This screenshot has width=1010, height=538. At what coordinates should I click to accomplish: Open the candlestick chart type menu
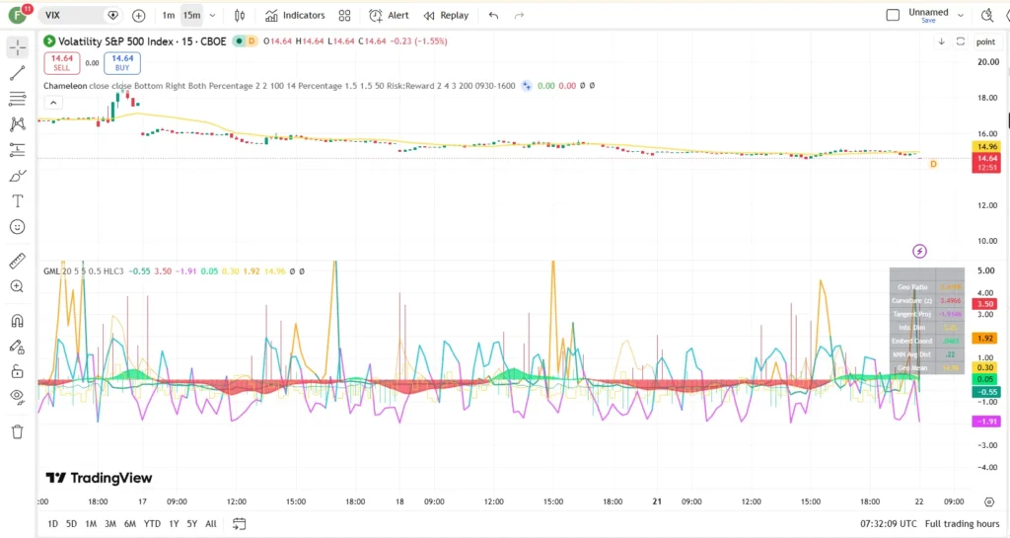tap(240, 16)
